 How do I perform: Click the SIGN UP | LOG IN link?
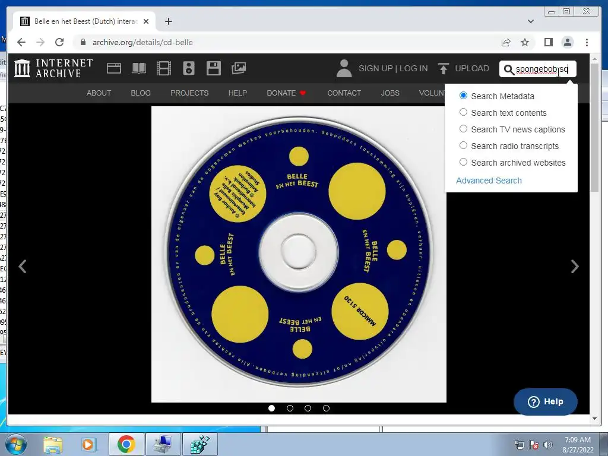[393, 68]
